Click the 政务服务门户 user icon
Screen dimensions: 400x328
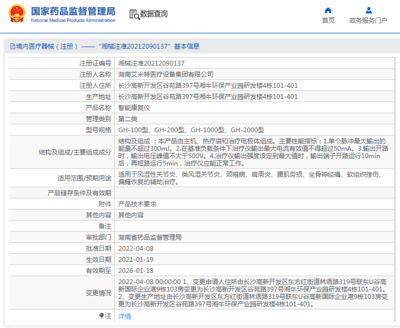coord(369,10)
